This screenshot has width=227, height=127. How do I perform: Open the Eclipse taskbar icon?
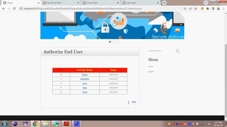point(25,124)
